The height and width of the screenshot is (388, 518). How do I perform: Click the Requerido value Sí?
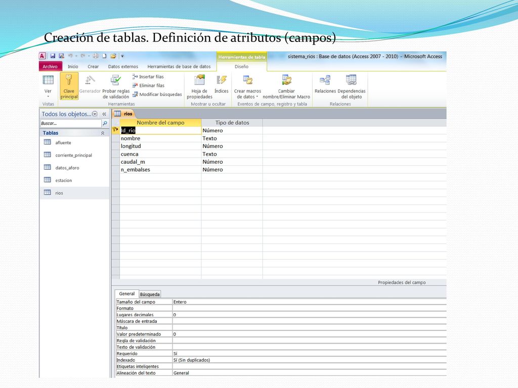310,354
